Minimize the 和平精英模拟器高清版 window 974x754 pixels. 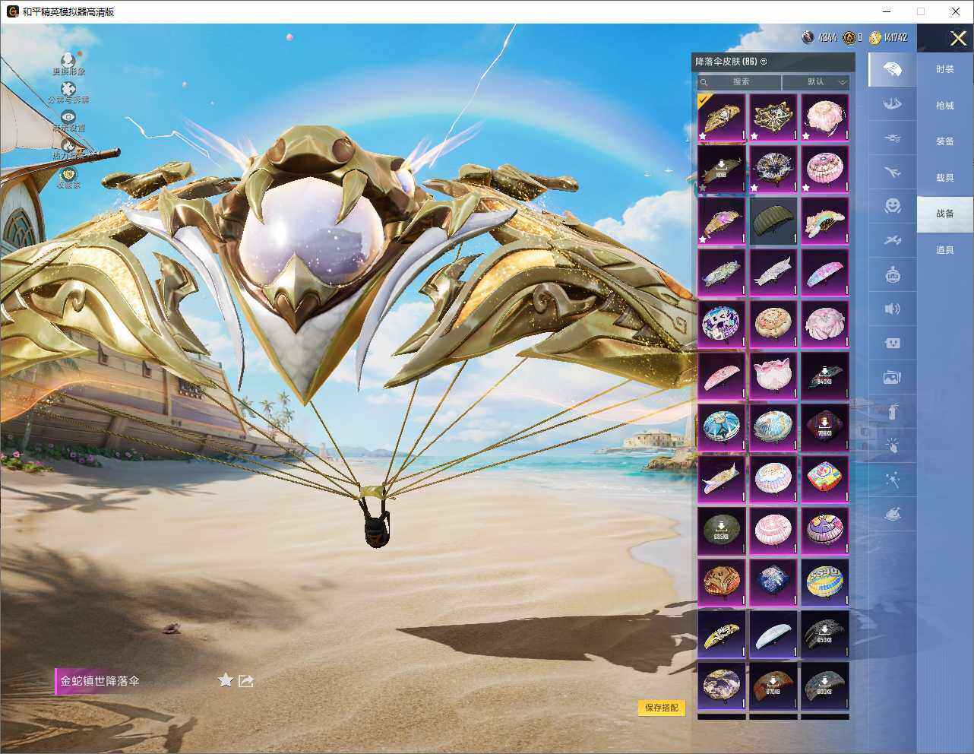click(x=886, y=11)
